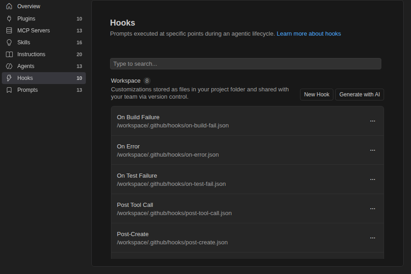Click the Skills lightbulb icon
Screen dimensions: 411x274
tap(9, 42)
